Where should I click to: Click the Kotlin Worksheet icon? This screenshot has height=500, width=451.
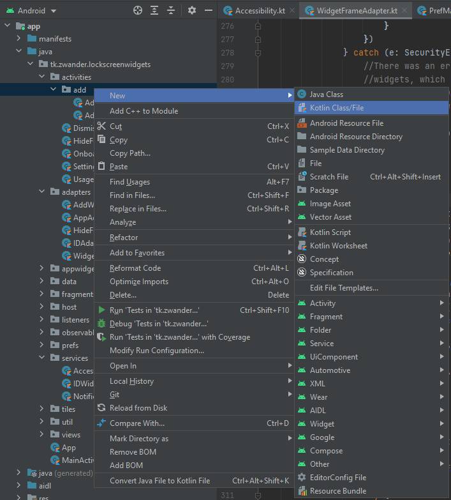[x=302, y=245]
